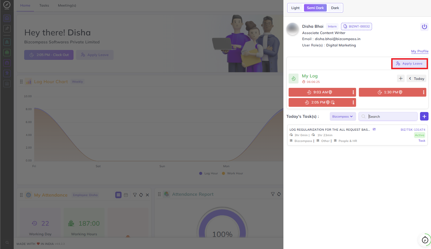This screenshot has width=431, height=249.
Task: Add a new log with plus button
Action: coord(401,79)
